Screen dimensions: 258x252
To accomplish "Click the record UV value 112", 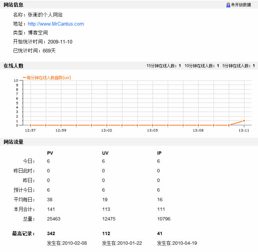I will coord(106,233).
